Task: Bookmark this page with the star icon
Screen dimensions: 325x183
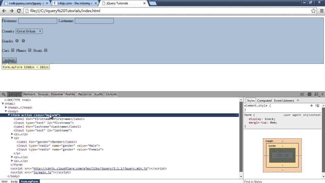Action: click(x=313, y=11)
